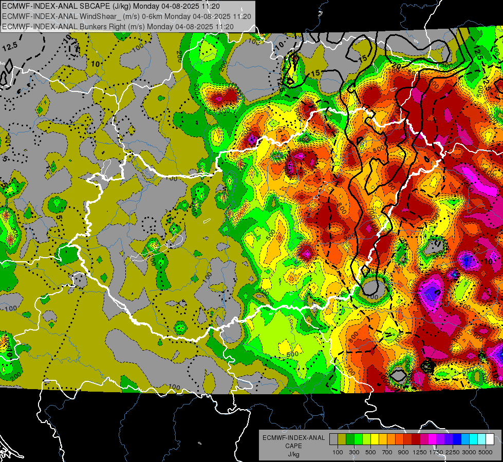The height and width of the screenshot is (462, 503).
Task: Click legend value 300
Action: (354, 452)
